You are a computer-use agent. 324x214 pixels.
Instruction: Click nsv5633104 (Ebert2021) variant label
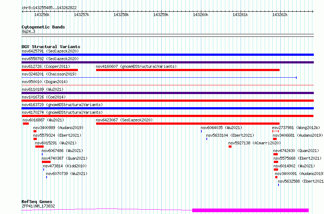point(230,135)
